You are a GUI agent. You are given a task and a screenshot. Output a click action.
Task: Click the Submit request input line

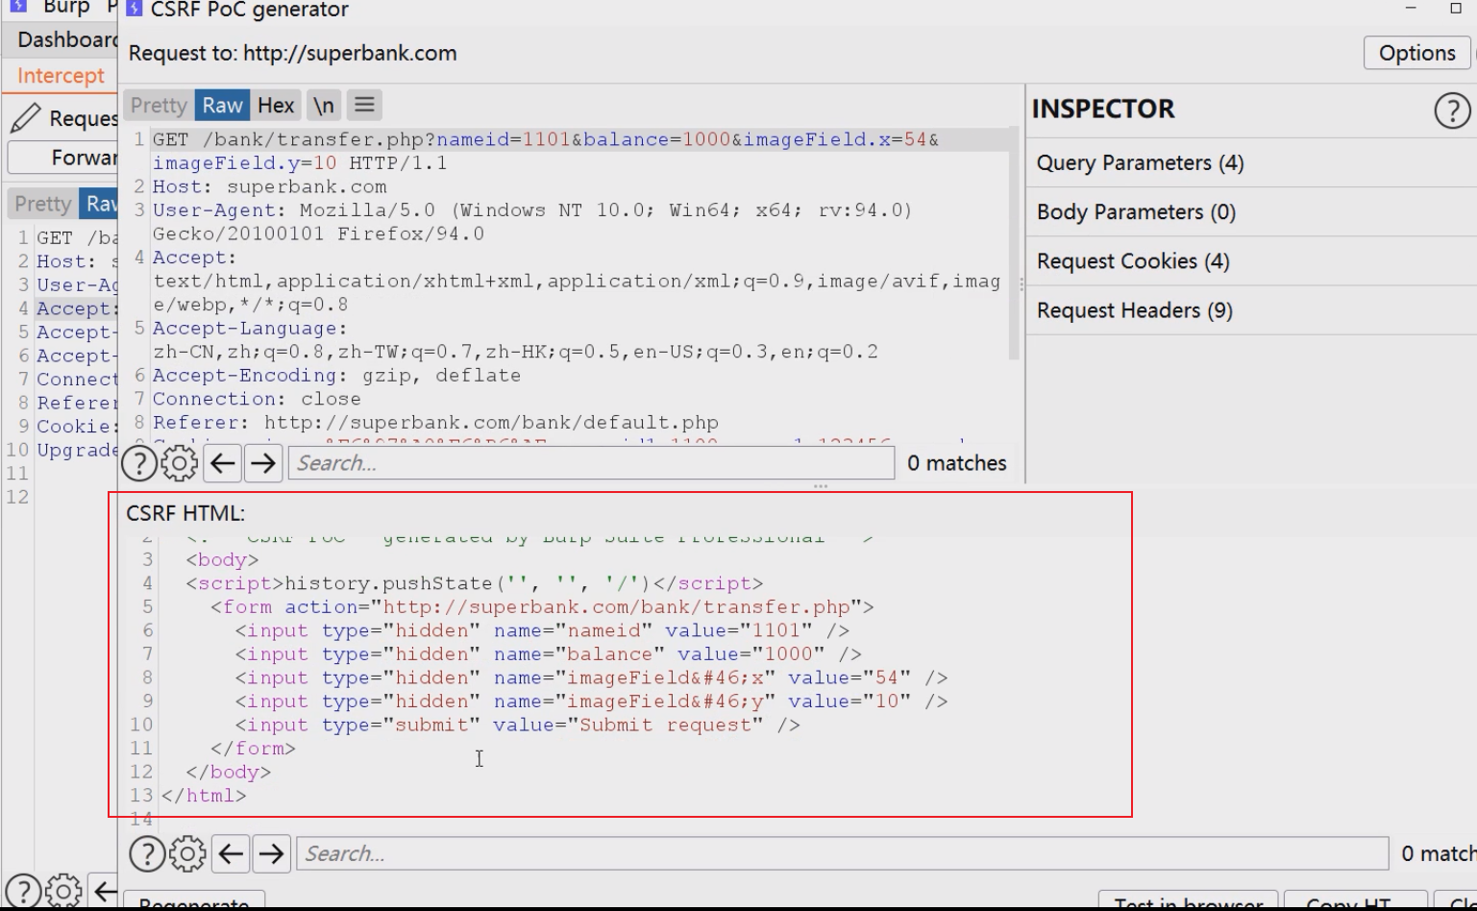pos(517,726)
